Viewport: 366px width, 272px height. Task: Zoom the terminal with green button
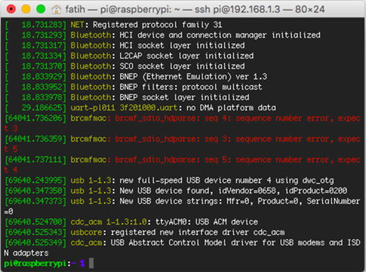click(x=41, y=9)
